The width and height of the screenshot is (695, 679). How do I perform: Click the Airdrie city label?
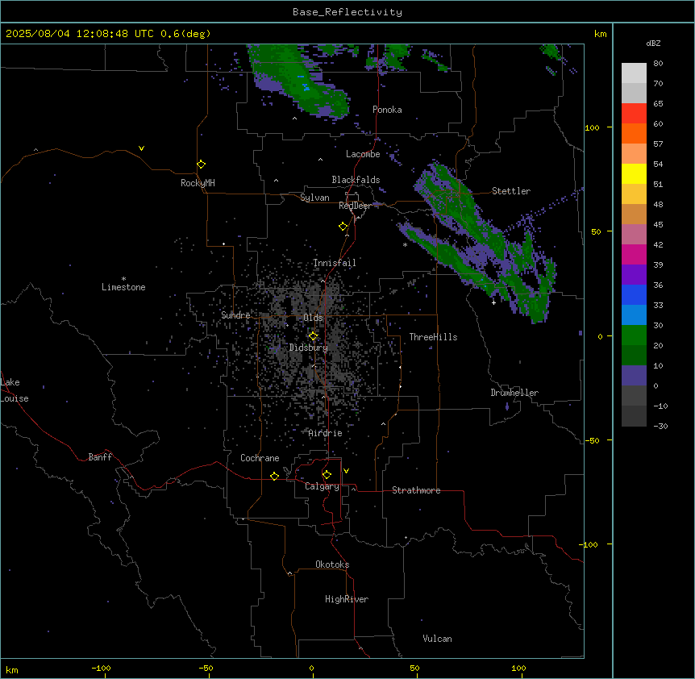coord(326,433)
